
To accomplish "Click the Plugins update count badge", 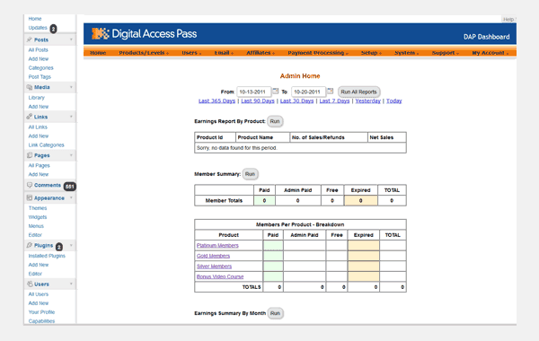I will 59,247.
